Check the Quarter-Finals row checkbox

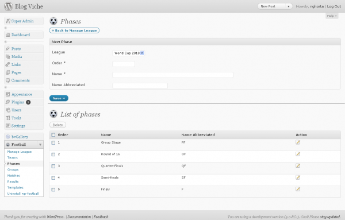pyautogui.click(x=53, y=166)
